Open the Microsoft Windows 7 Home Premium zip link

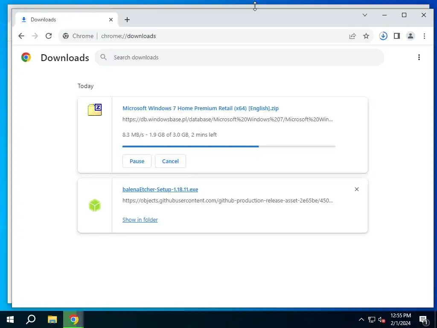201,108
